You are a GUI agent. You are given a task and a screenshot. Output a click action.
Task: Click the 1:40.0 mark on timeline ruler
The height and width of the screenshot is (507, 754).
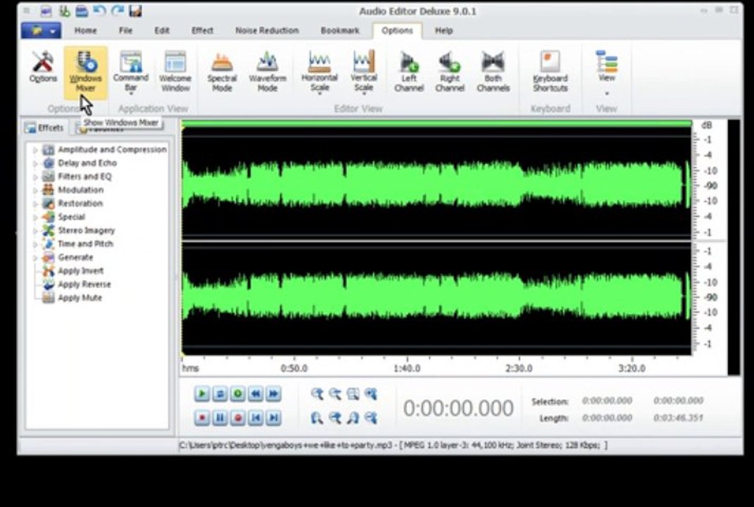(x=407, y=368)
